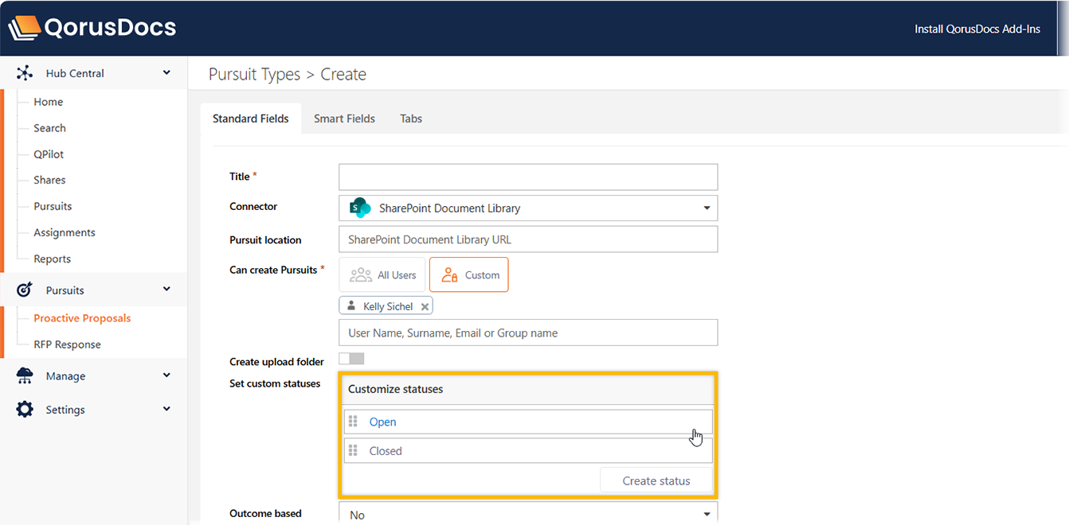
Task: Switch to the Tabs tab
Action: click(411, 119)
